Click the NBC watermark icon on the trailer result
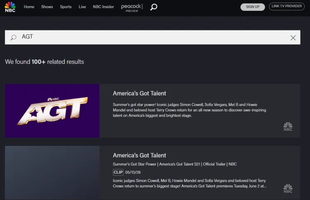 click(x=288, y=188)
